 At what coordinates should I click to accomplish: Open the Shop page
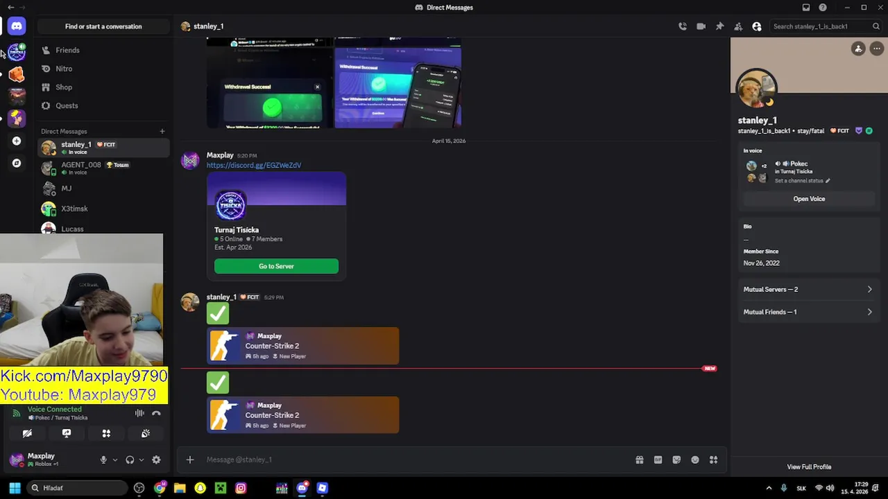(x=103, y=87)
